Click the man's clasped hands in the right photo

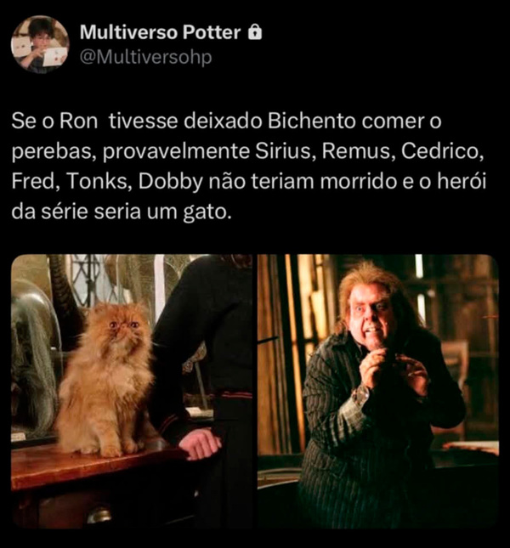click(388, 370)
